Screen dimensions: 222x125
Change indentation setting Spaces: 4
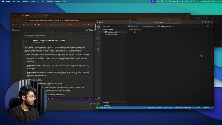(x=159, y=108)
